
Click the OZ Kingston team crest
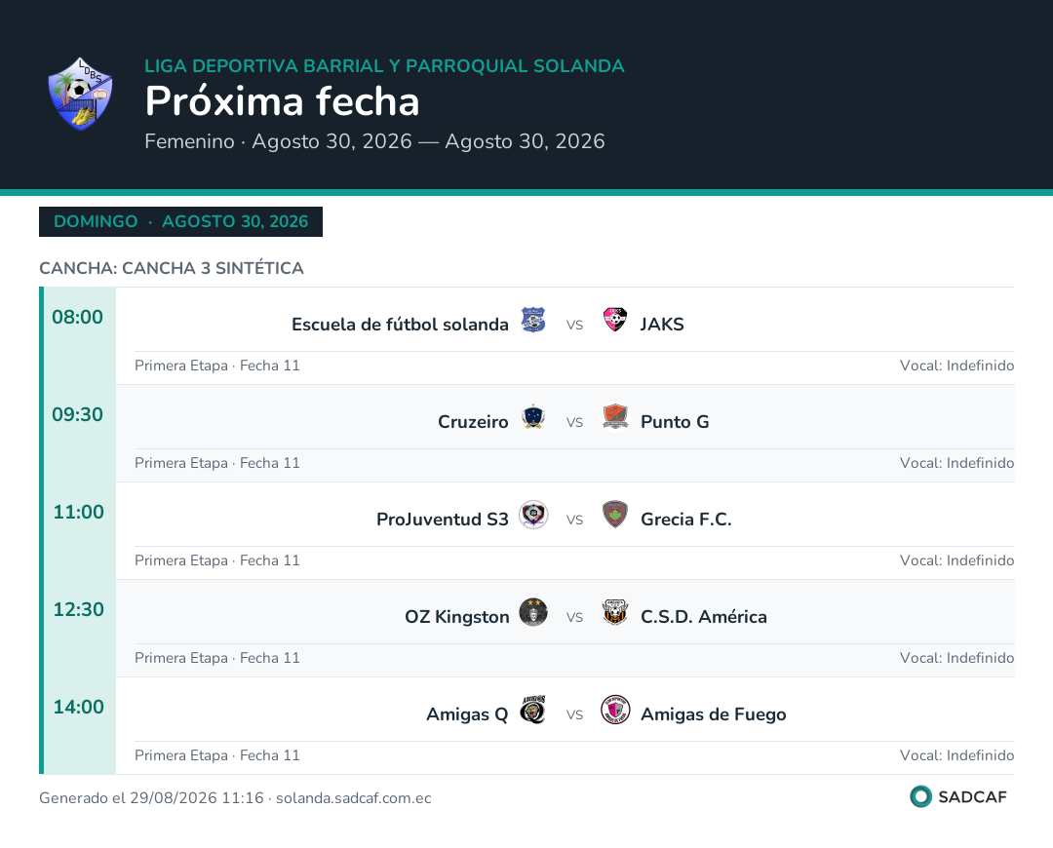click(533, 612)
